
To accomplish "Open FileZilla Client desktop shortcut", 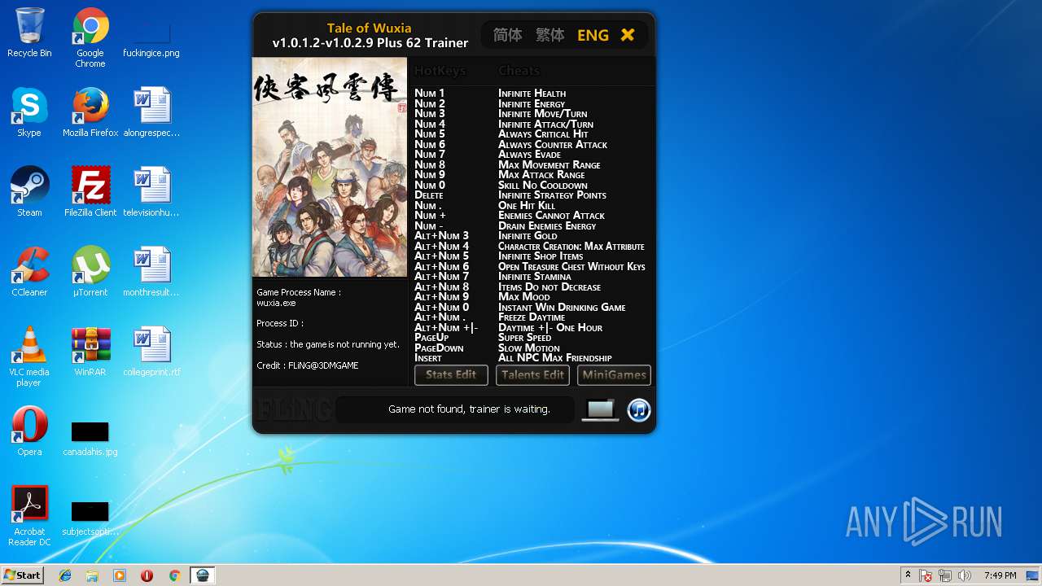I will tap(90, 192).
